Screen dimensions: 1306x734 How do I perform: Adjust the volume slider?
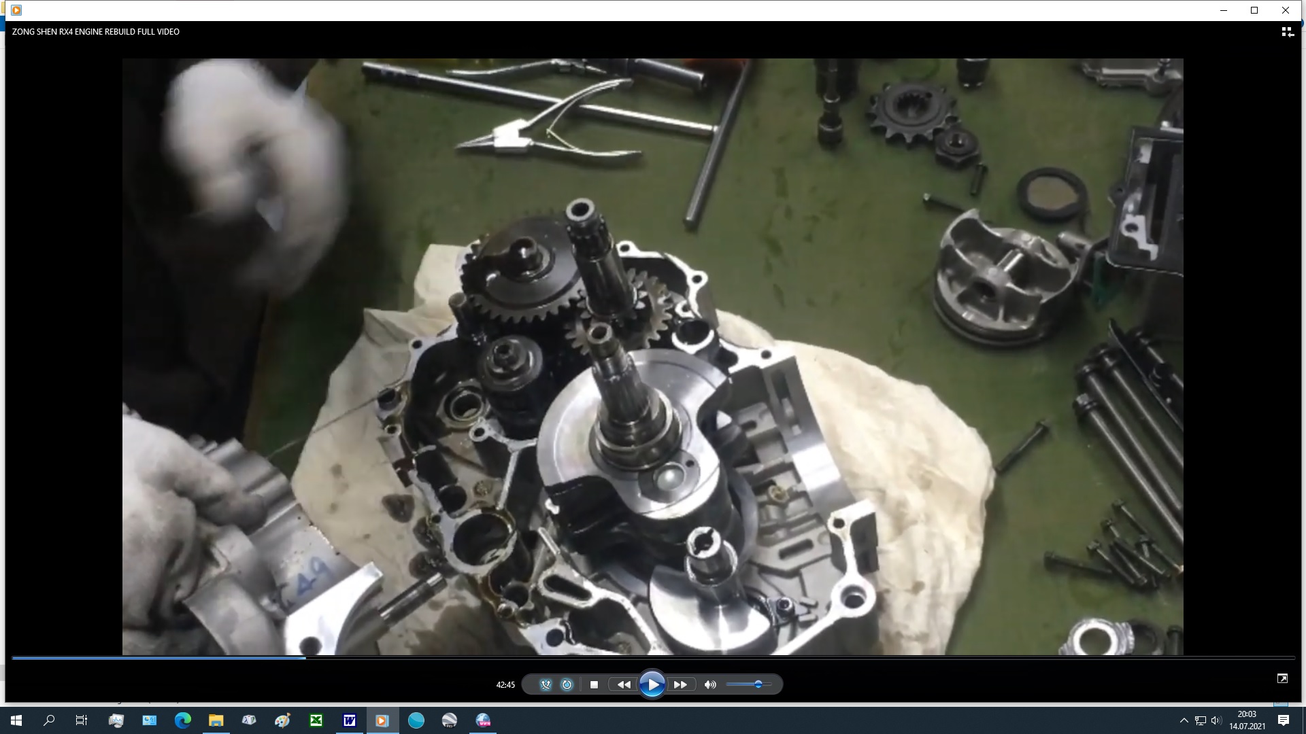[x=758, y=684]
